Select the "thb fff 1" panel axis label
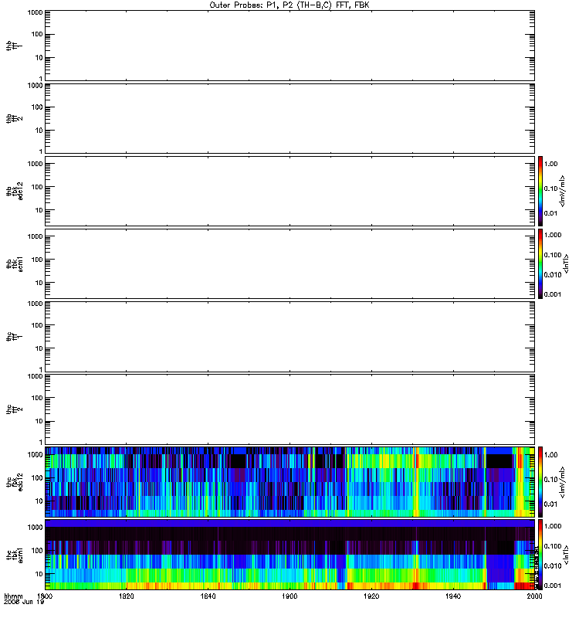The width and height of the screenshot is (579, 618). pyautogui.click(x=14, y=46)
